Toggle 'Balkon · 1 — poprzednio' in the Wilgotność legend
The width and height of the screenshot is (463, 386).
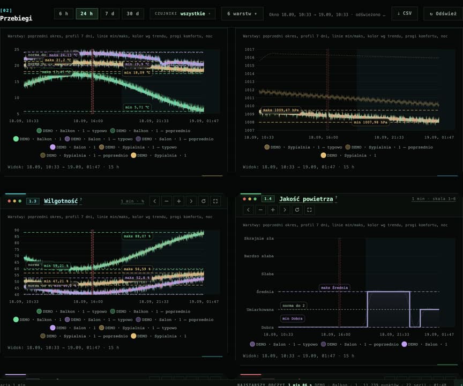[150, 311]
